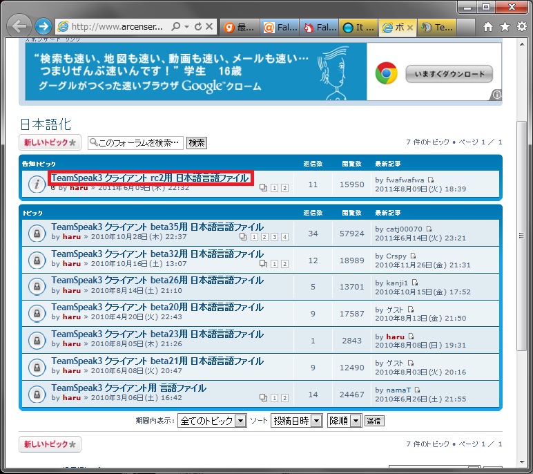Open the beta21用 日本語言語ファイル topic
Screen dimensions: 533x474
click(157, 361)
